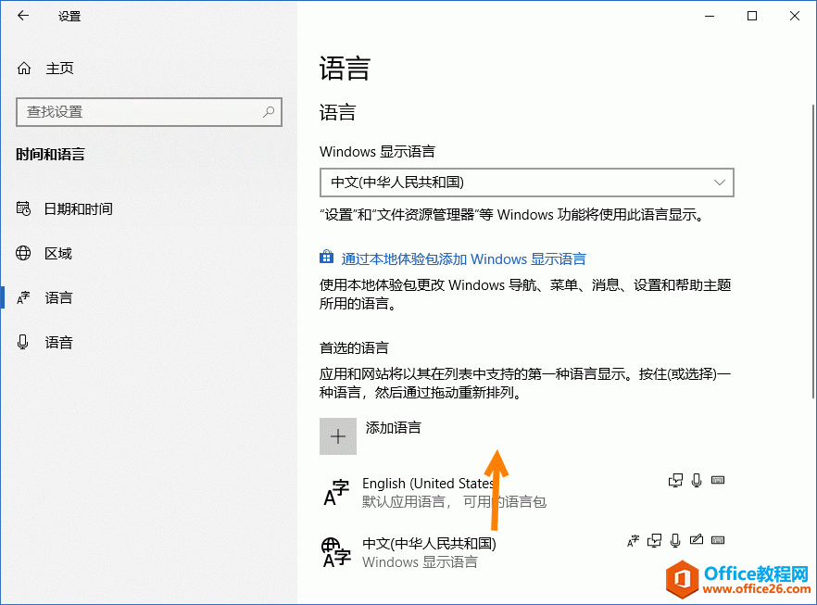Open 日期和时间 settings page

[x=78, y=209]
